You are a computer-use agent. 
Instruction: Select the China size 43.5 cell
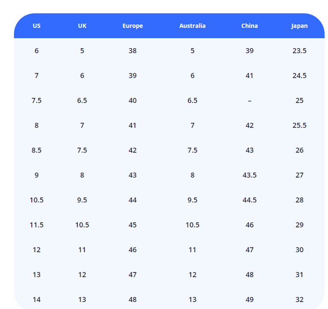pyautogui.click(x=249, y=175)
